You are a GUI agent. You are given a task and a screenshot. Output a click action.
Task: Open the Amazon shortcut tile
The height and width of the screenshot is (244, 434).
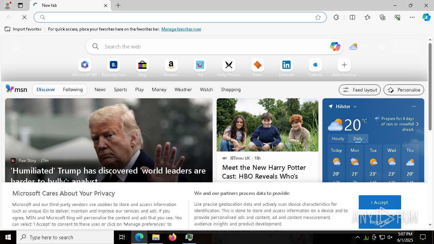[171, 68]
